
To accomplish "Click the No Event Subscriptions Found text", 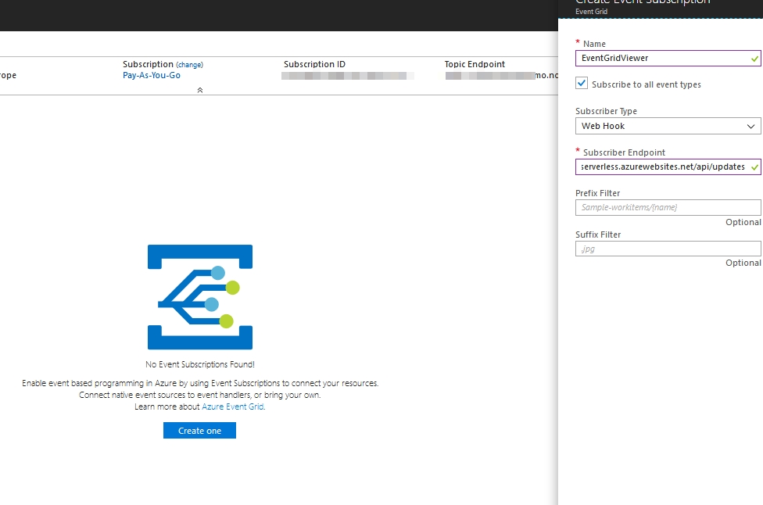I will [x=200, y=364].
